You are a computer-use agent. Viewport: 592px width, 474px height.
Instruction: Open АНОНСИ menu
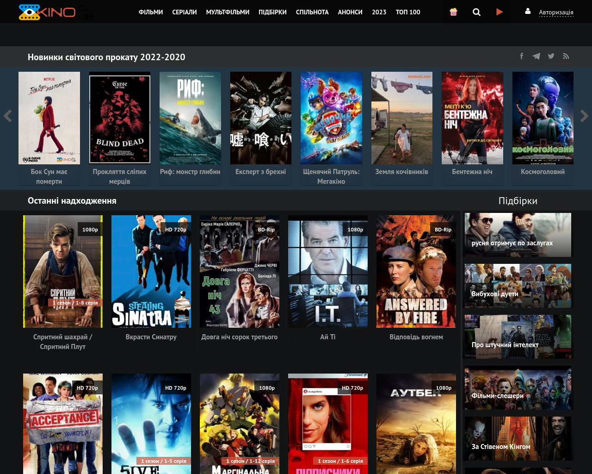(350, 12)
